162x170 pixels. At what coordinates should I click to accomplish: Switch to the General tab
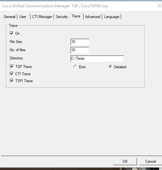click(9, 17)
